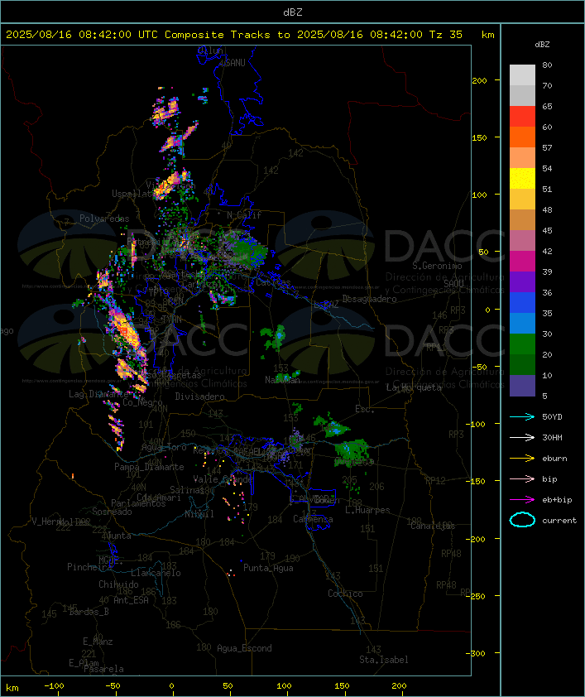Select the light gray 70-80 dBZ swatch
Screen dimensions: 585x697
pos(522,75)
